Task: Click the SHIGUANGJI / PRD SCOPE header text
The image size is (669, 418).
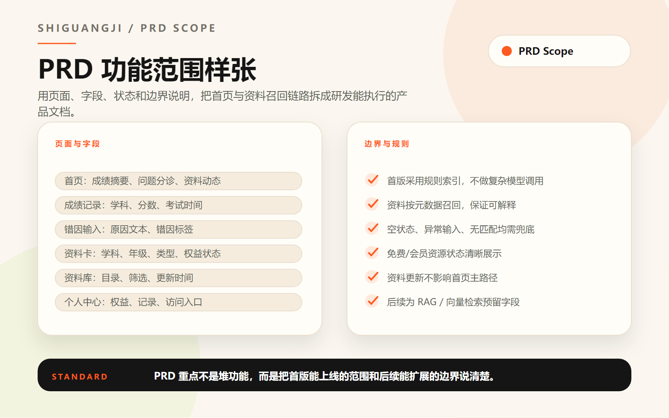Action: 127,28
